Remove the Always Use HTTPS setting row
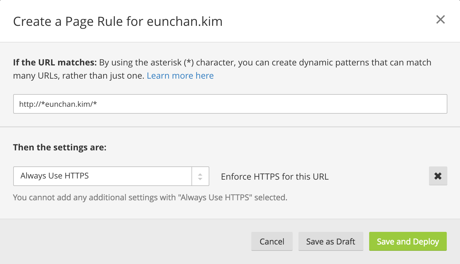The image size is (460, 264). coord(438,176)
